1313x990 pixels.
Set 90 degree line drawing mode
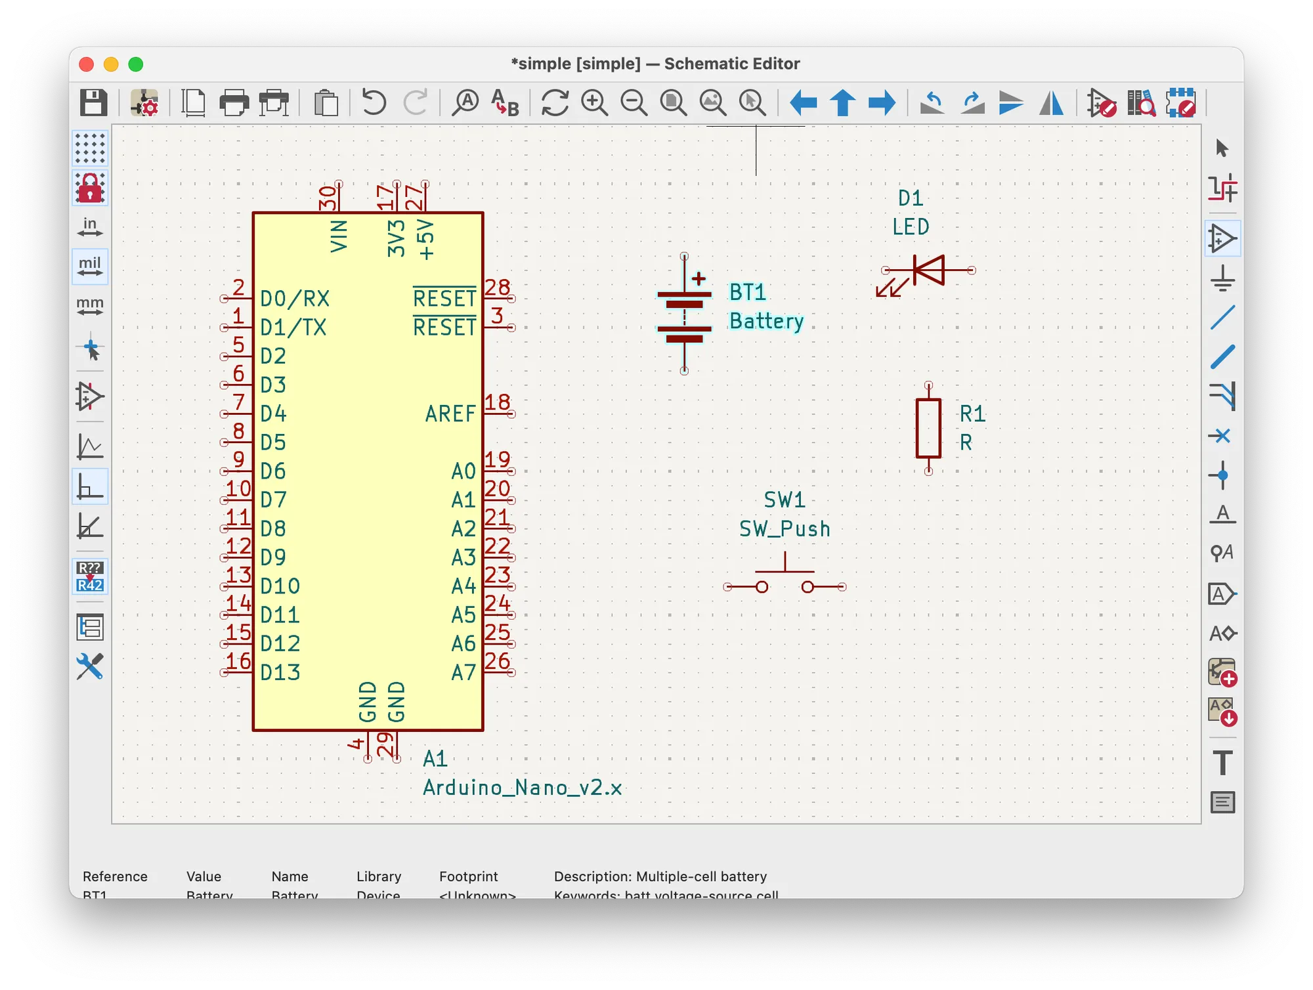[x=90, y=486]
